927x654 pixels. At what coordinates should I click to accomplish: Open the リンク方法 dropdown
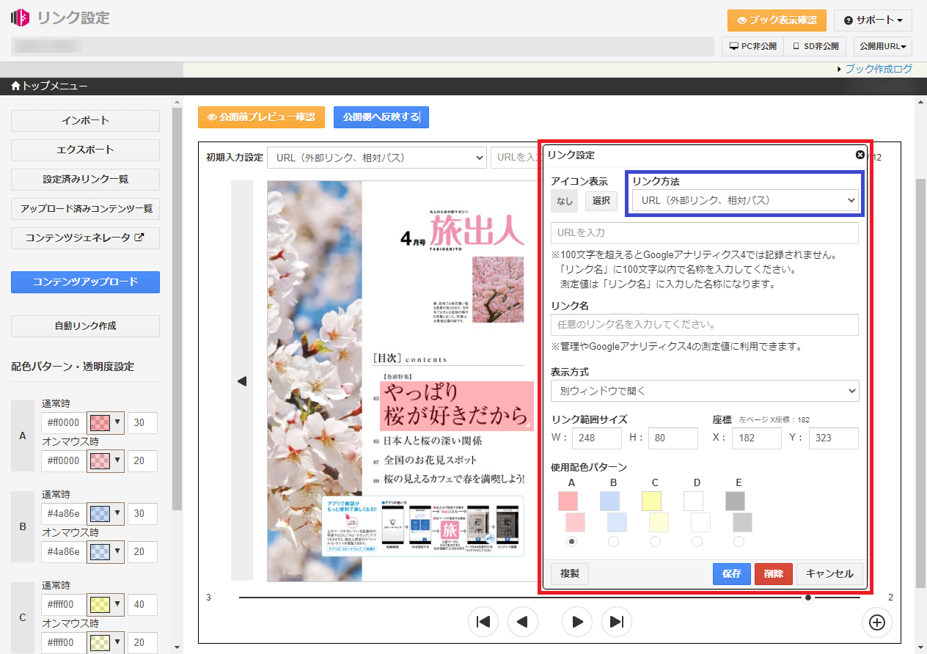(x=745, y=200)
